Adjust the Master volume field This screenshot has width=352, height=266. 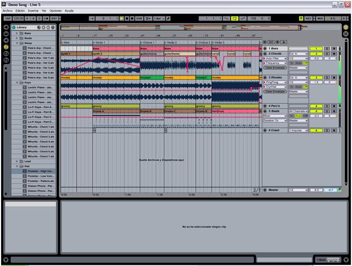pos(316,190)
